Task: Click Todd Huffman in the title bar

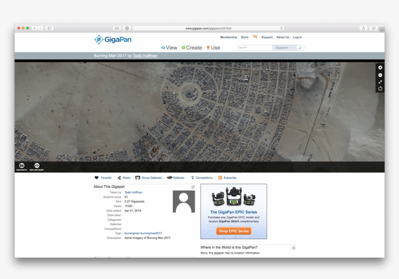Action: (145, 55)
